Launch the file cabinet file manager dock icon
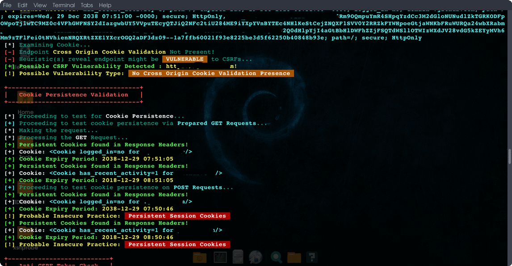 238,257
